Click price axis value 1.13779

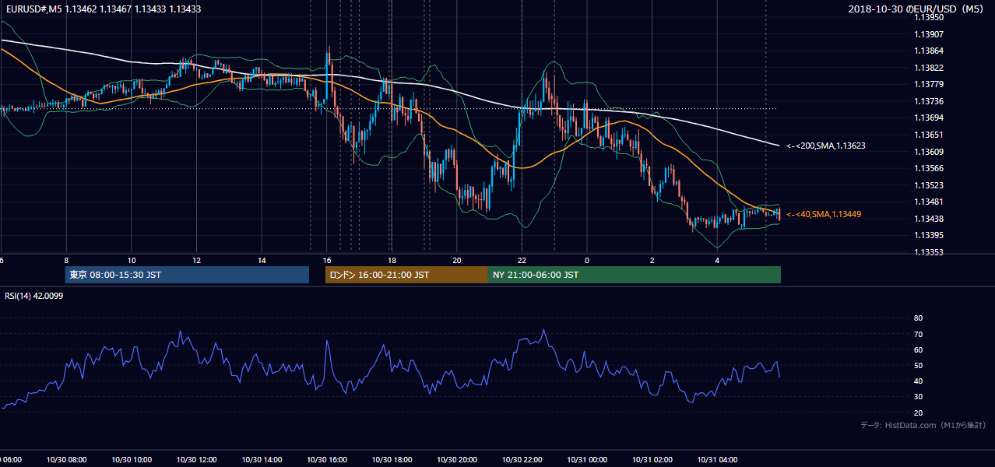point(929,84)
